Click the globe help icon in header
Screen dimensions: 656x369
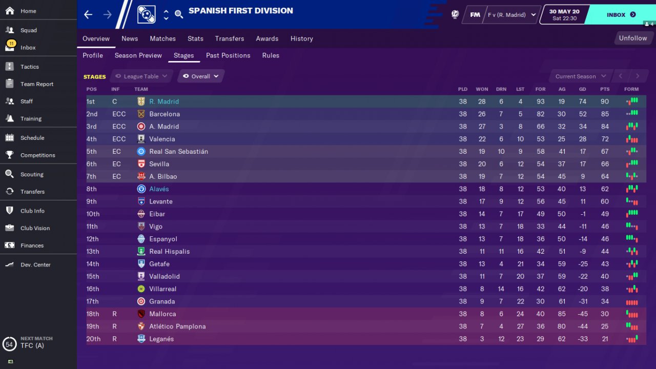(455, 14)
